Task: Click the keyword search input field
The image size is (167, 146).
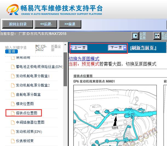Action: pos(16,47)
